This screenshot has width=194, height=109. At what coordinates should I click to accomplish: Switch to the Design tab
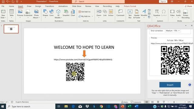(x=38, y=6)
